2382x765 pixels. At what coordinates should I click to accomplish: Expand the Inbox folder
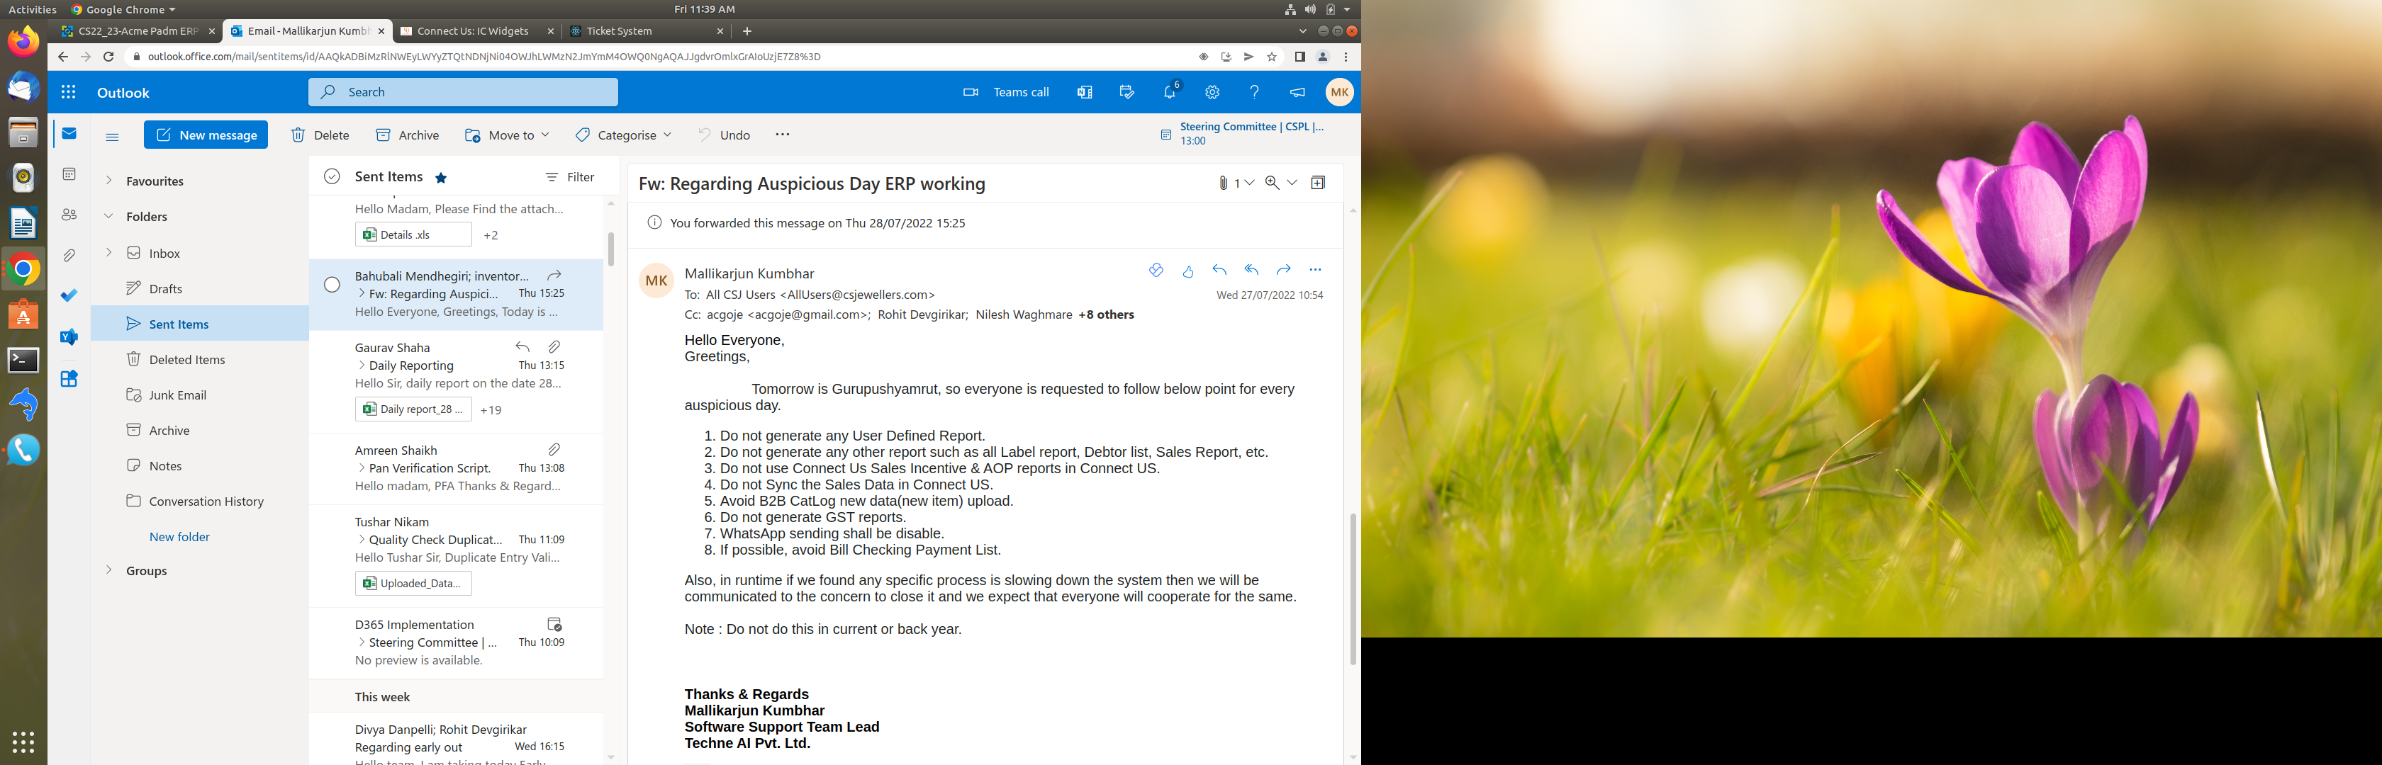(108, 252)
